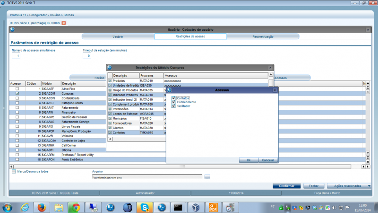The width and height of the screenshot is (378, 213).
Task: Click the Fechar button
Action: (314, 186)
